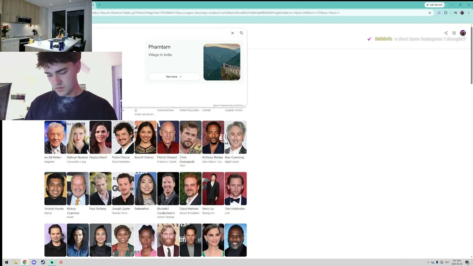The width and height of the screenshot is (473, 266).
Task: Select Simu Liu's cast photo
Action: tap(213, 188)
